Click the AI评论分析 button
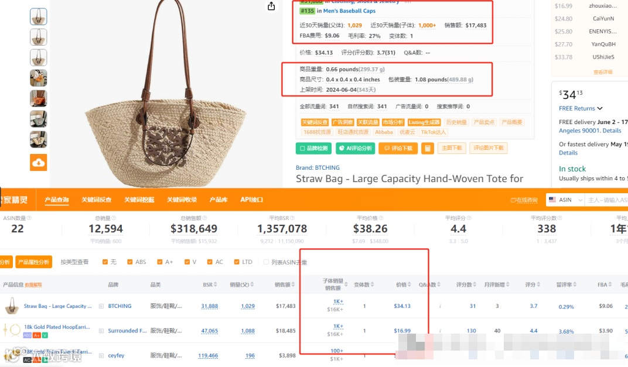 click(355, 149)
